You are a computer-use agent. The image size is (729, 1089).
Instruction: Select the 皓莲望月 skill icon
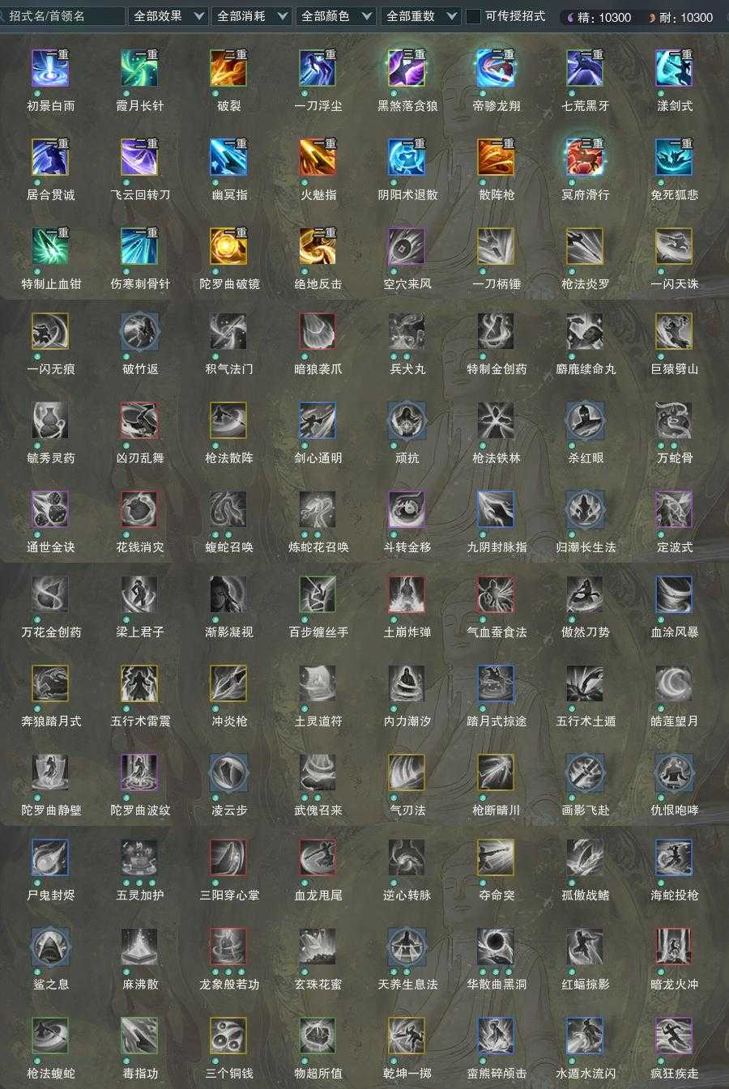tap(674, 683)
